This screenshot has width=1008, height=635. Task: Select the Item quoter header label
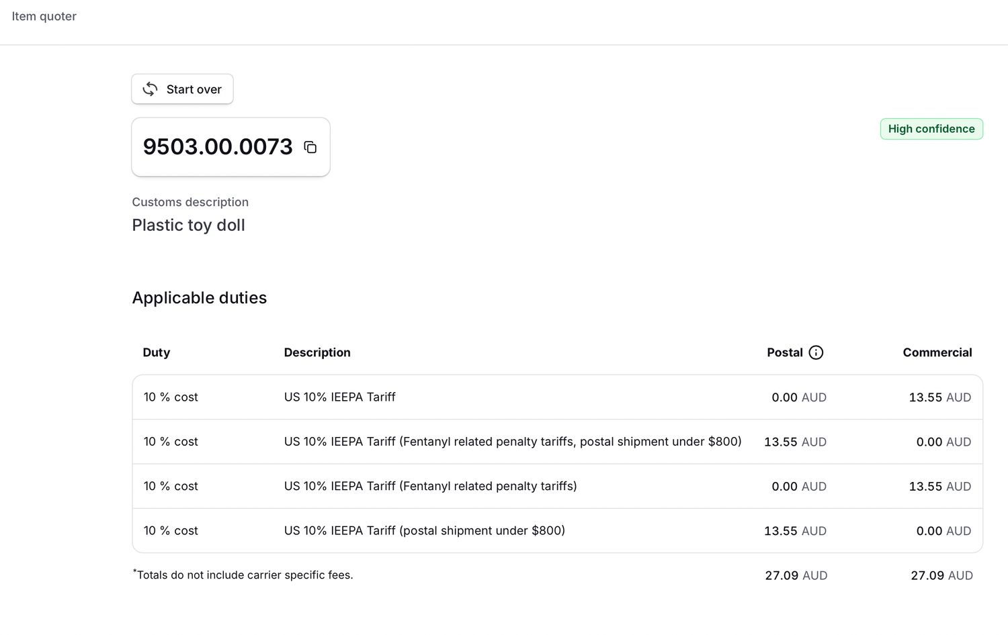coord(44,15)
